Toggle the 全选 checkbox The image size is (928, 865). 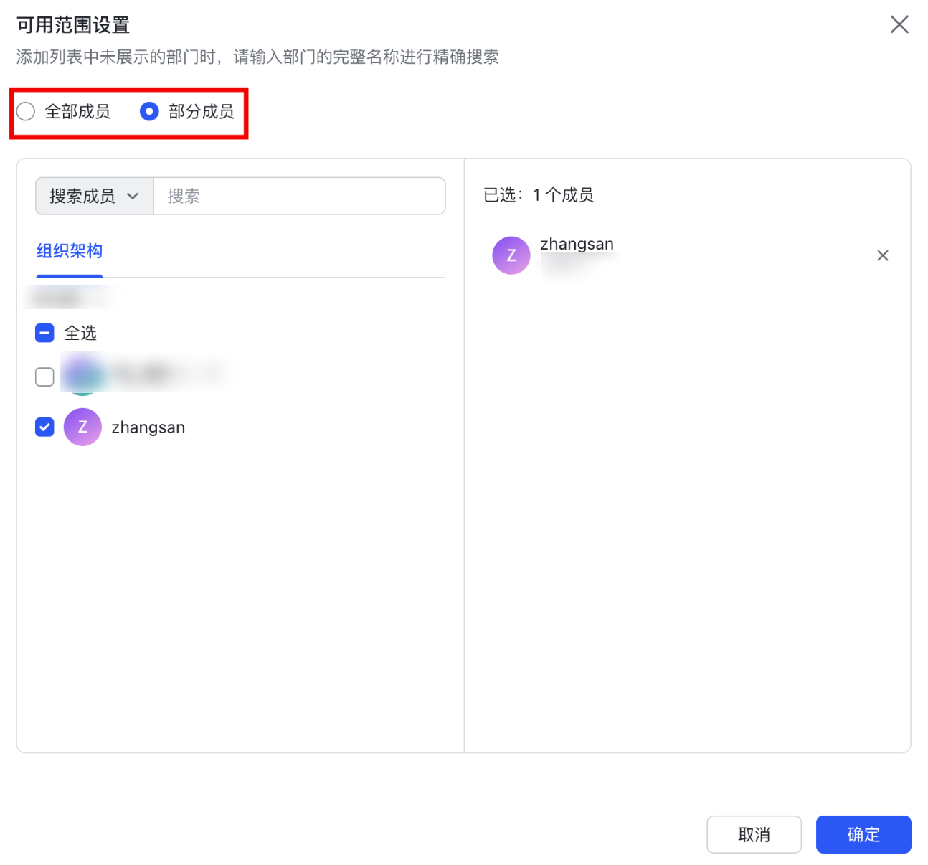(44, 333)
